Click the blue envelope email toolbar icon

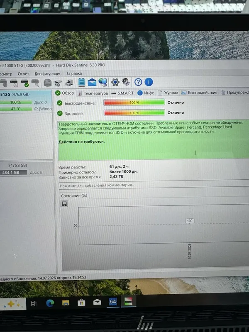92,82
